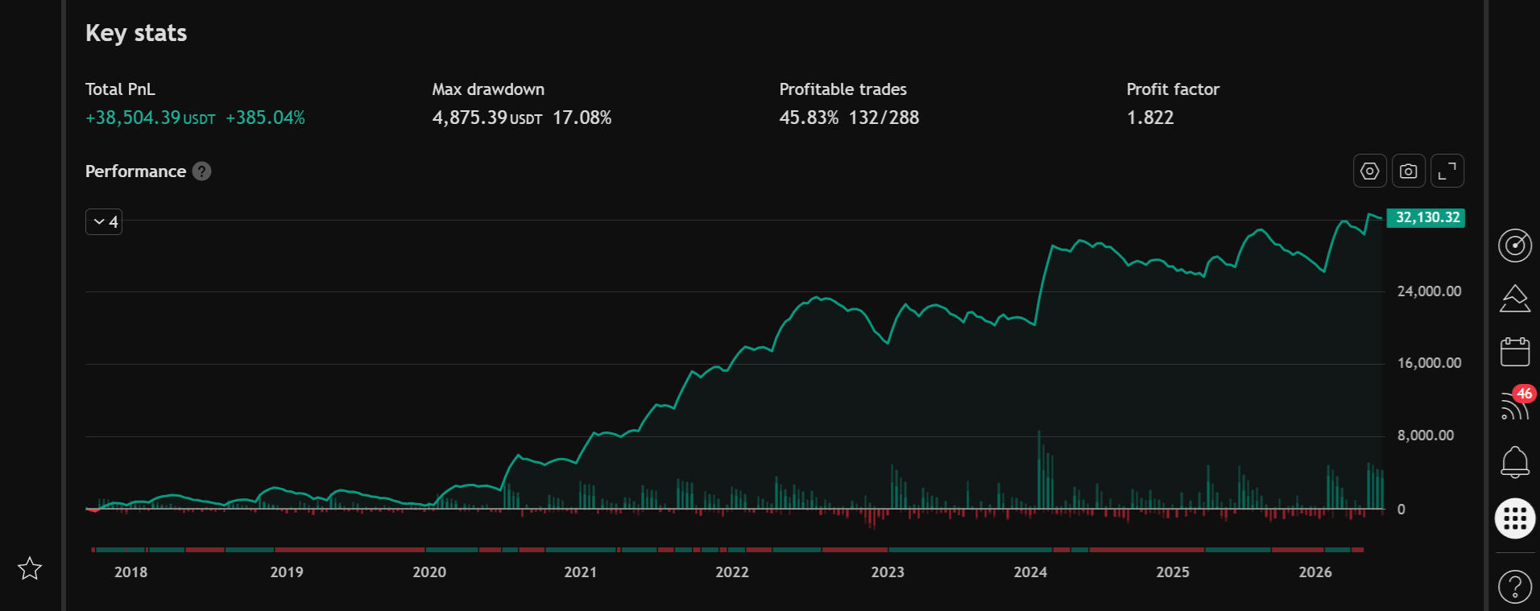The width and height of the screenshot is (1540, 611).
Task: Open the radar target sidebar icon
Action: [1514, 246]
